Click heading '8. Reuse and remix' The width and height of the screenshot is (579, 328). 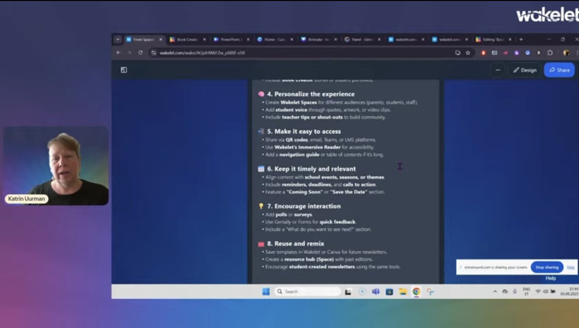click(x=295, y=244)
